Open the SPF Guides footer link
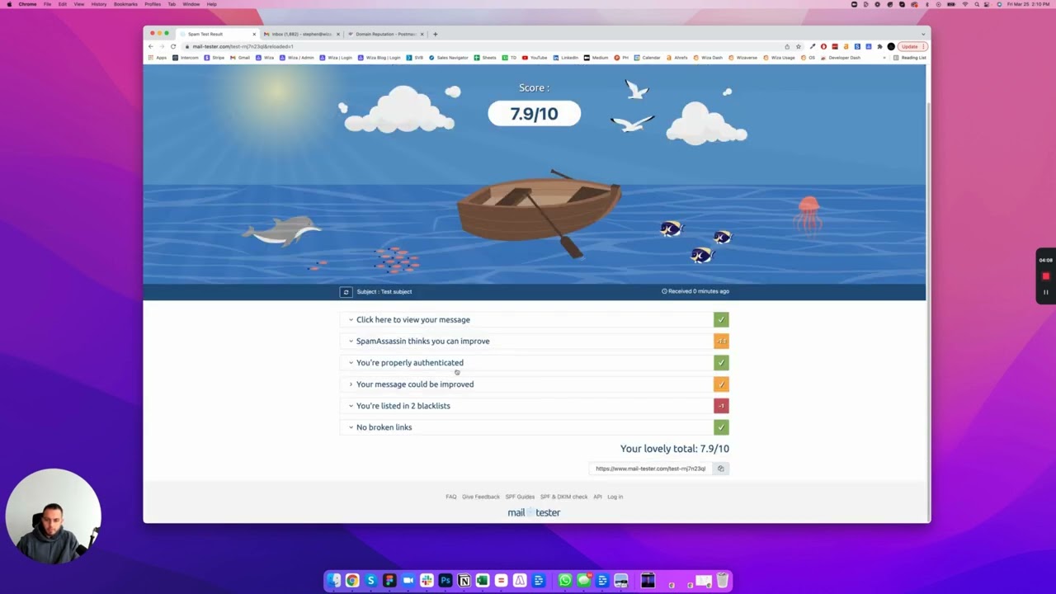Image resolution: width=1056 pixels, height=594 pixels. [x=520, y=497]
